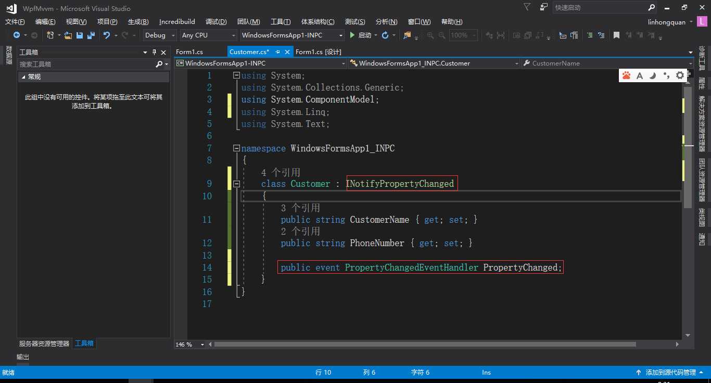Open the project navigation dropdown in the editor
Viewport: 711px width, 383px height.
pyautogui.click(x=261, y=63)
